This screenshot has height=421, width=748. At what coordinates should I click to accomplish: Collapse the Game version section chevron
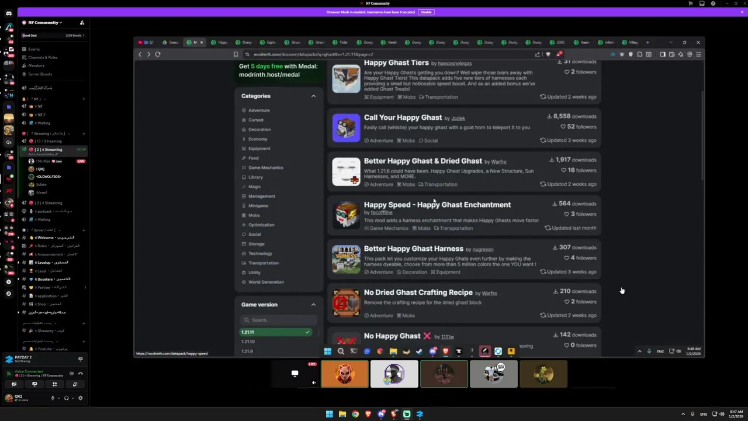[x=313, y=305]
